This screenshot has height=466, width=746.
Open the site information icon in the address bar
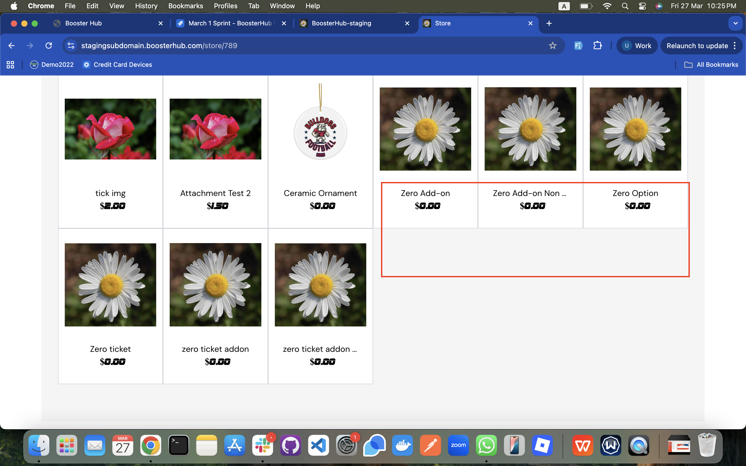tap(71, 46)
